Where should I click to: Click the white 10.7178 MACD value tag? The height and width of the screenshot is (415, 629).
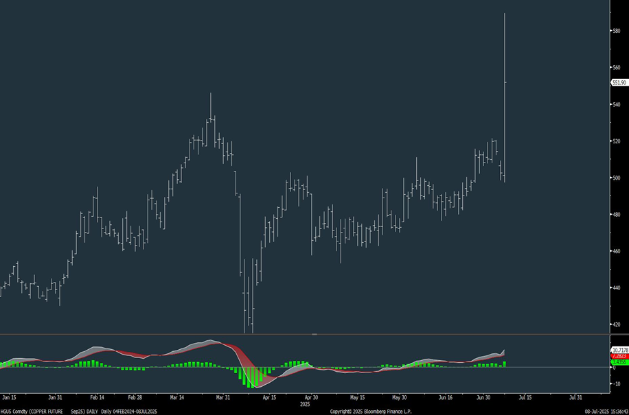click(619, 350)
